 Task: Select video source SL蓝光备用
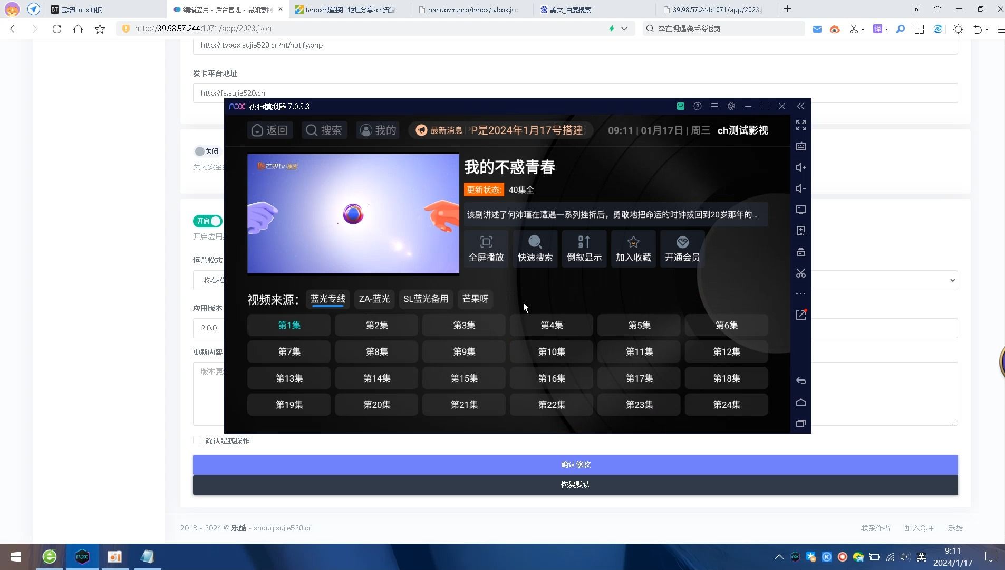tap(426, 299)
